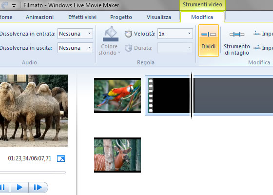This screenshot has width=273, height=195.
Task: Switch to the Progetto tab
Action: (x=121, y=17)
